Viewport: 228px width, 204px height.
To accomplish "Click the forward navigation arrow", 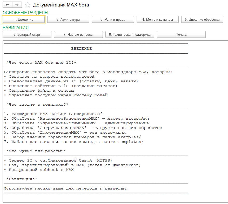I will (17, 5).
